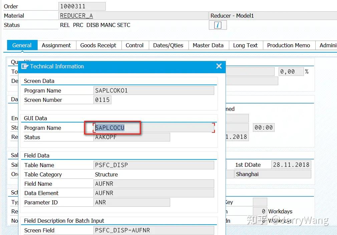Switch to the Assignment tab

point(56,45)
